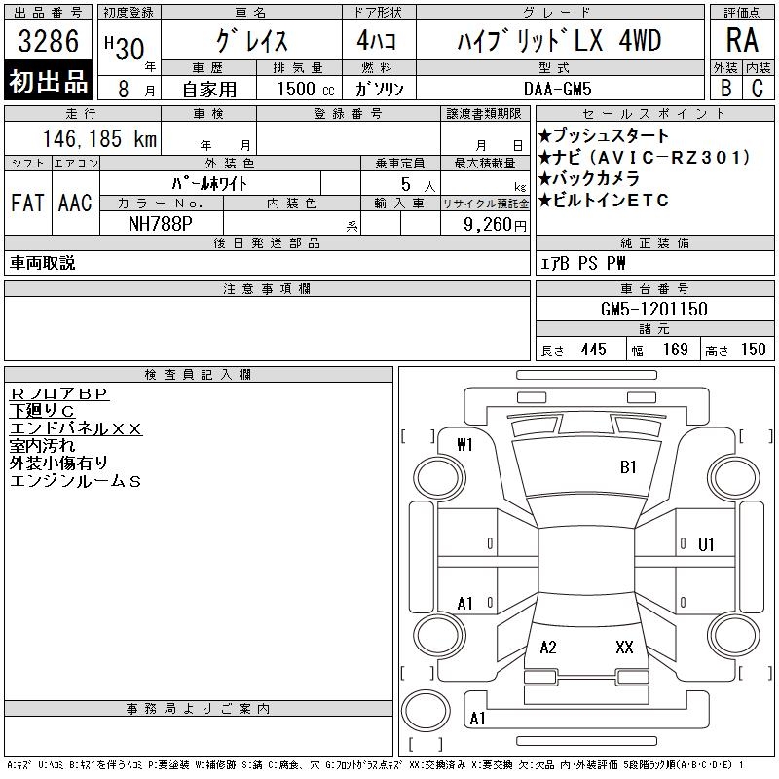Viewport: 779px width, 779px height.
Task: Click the front left wheel in diagram
Action: coord(439,478)
